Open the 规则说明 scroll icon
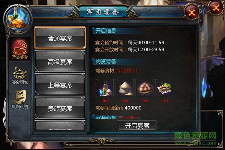The height and width of the screenshot is (150, 225). coord(20,100)
